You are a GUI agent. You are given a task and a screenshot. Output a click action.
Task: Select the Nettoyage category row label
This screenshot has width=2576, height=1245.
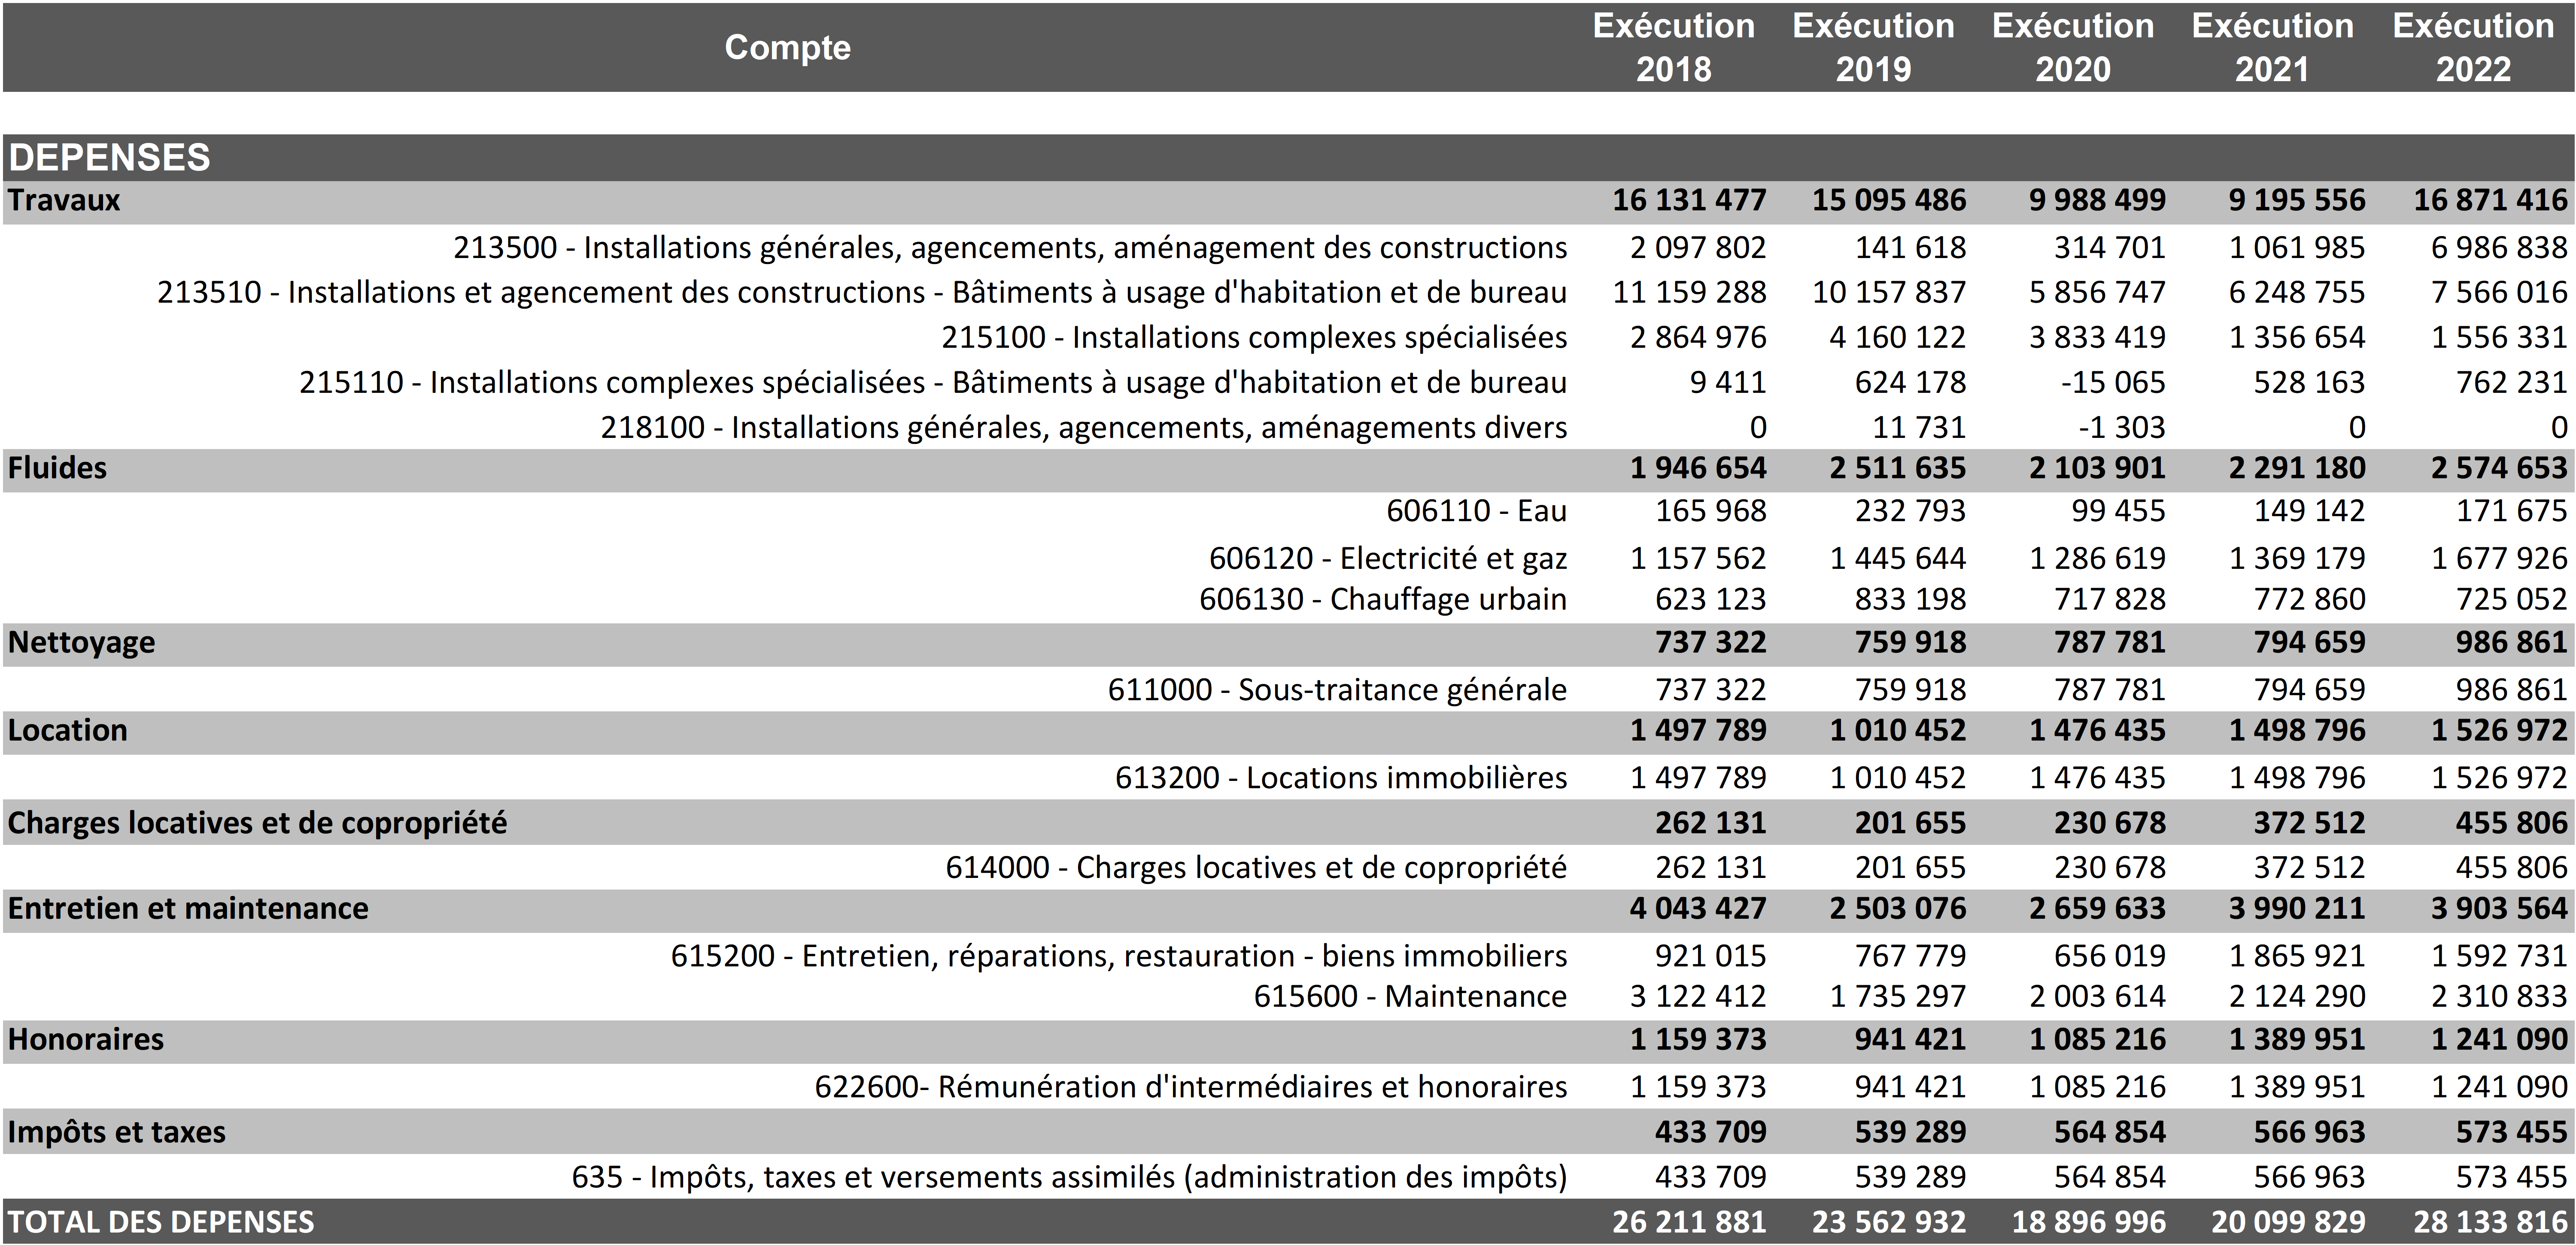tap(81, 642)
